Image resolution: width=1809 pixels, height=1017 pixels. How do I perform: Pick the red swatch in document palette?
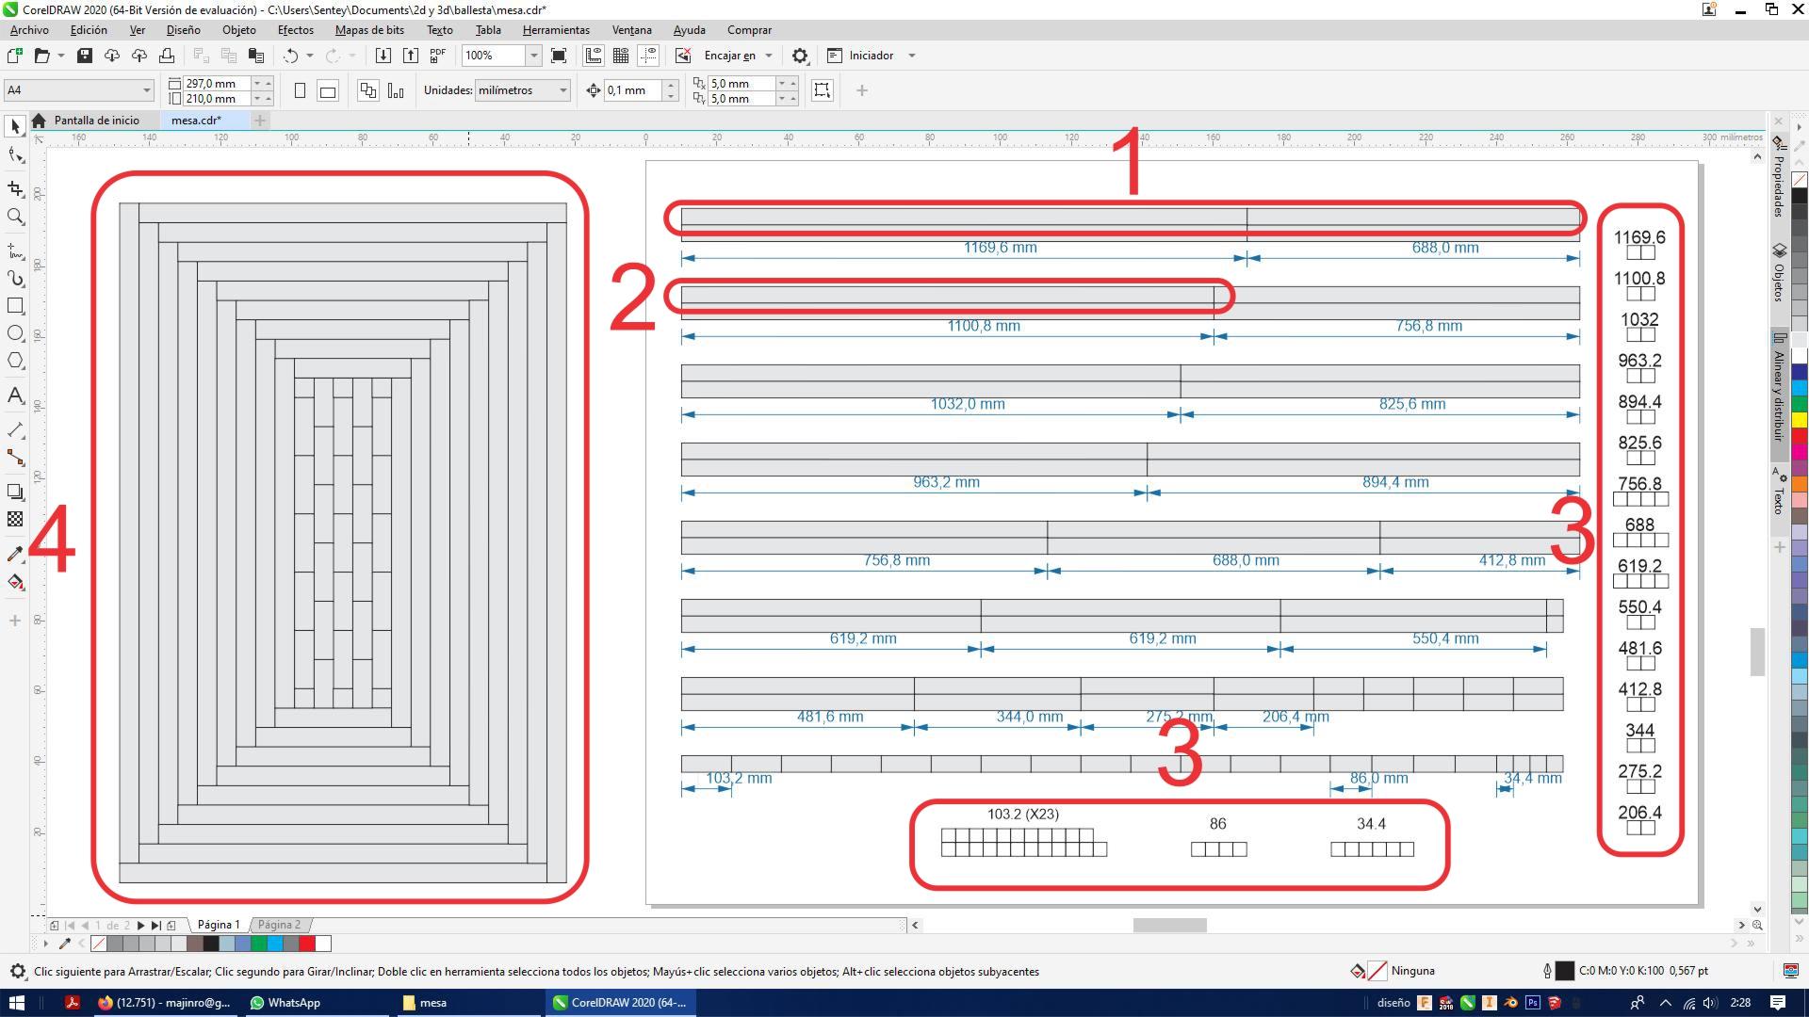(x=307, y=944)
